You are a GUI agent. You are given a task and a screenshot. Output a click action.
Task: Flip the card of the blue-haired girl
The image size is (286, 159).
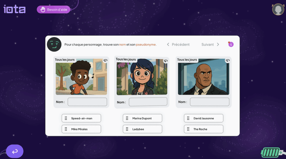click(166, 61)
